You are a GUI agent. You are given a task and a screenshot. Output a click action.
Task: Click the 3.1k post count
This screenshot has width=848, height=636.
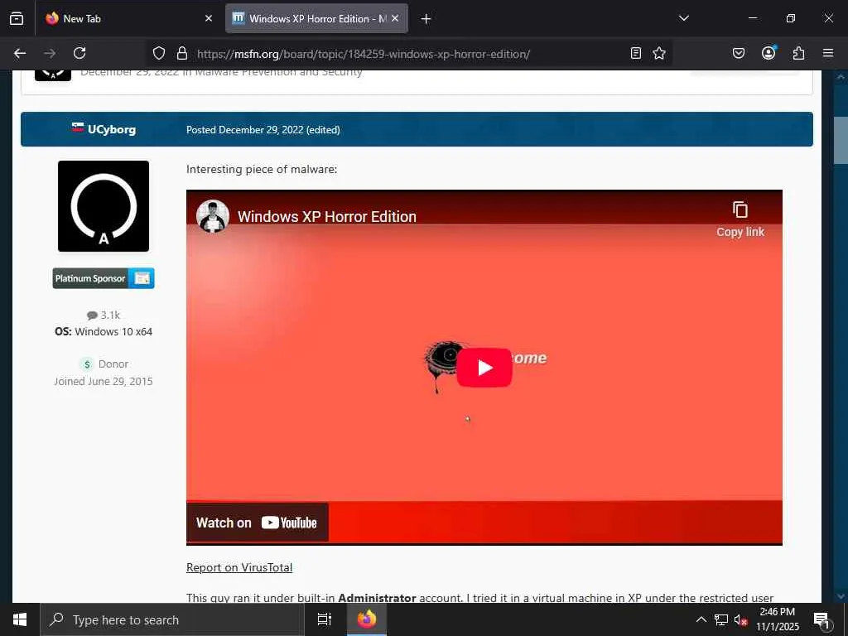point(104,315)
